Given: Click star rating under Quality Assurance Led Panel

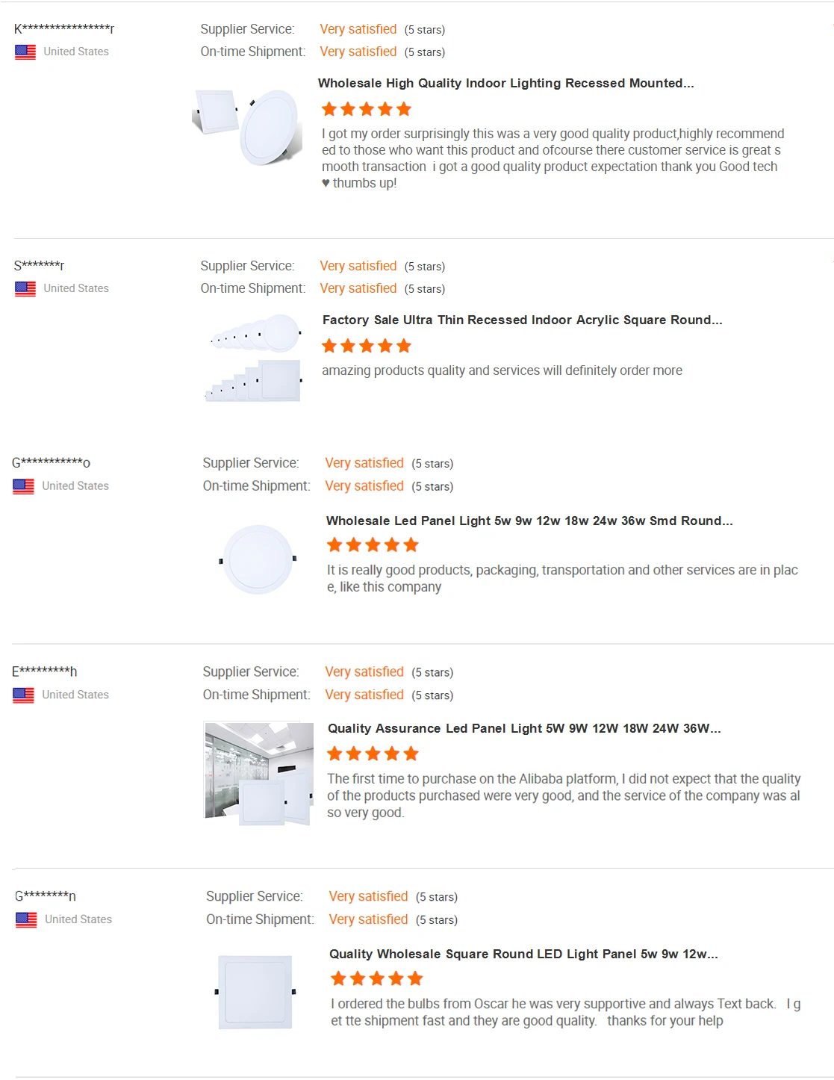Looking at the screenshot, I should tap(373, 754).
